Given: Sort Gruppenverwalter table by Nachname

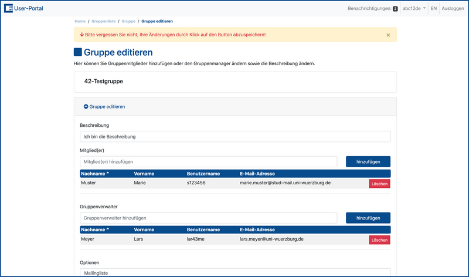Looking at the screenshot, I should 95,229.
